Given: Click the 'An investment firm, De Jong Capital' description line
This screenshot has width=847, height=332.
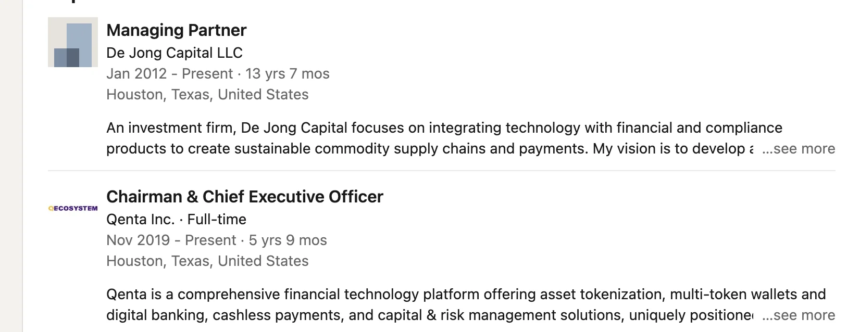Looking at the screenshot, I should pyautogui.click(x=444, y=128).
